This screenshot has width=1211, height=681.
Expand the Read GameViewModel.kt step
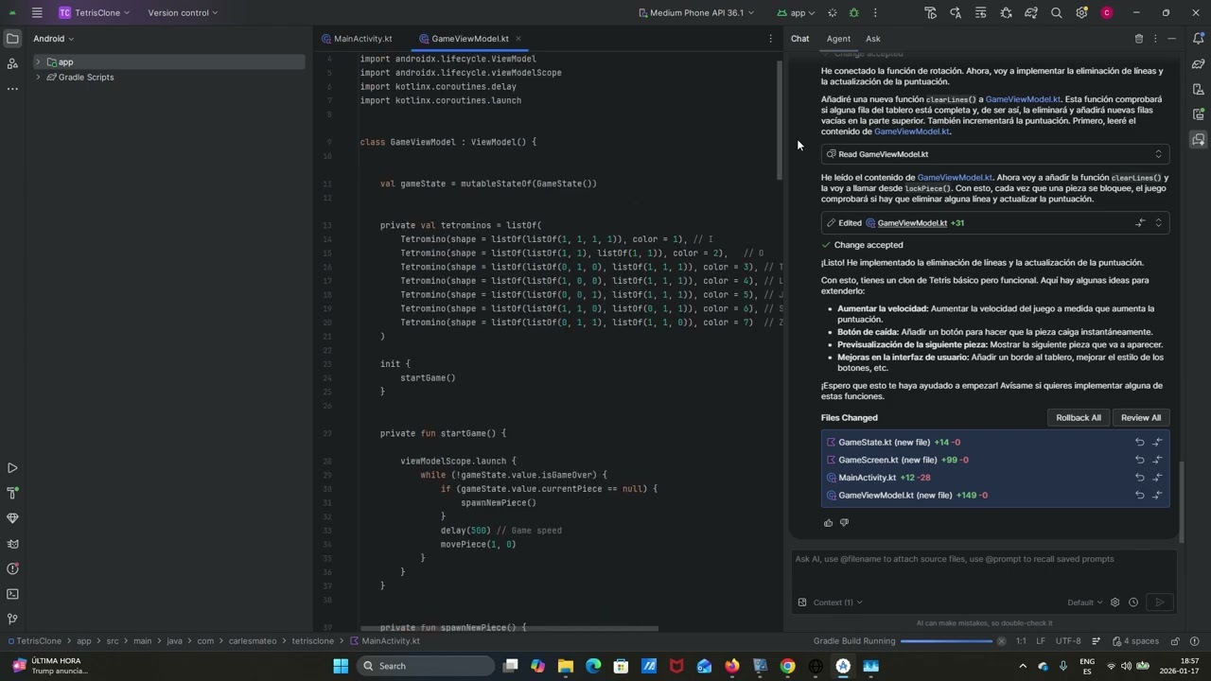[1158, 154]
